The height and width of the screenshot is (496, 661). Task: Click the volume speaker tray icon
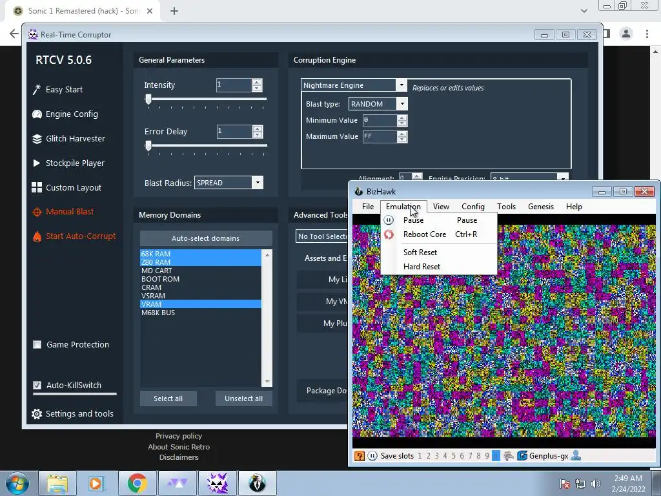(595, 484)
